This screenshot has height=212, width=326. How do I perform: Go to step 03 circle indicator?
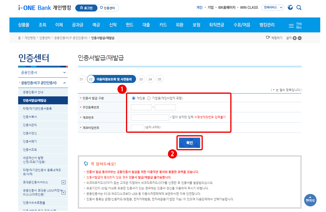tap(141, 79)
